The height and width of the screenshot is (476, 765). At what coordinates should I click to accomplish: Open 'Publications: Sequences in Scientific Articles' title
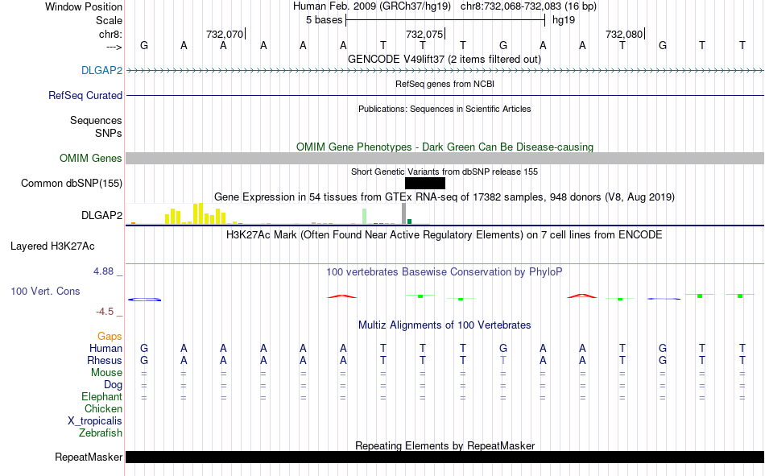(x=445, y=109)
